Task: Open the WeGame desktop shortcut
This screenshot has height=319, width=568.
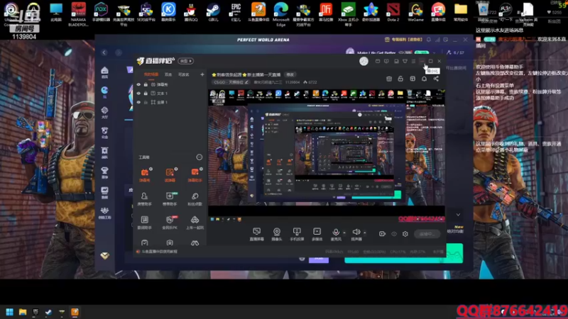Action: 415,12
